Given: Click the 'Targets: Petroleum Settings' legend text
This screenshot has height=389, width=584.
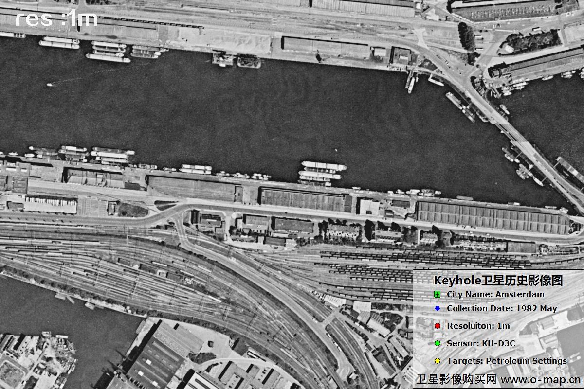Looking at the screenshot, I should (507, 361).
